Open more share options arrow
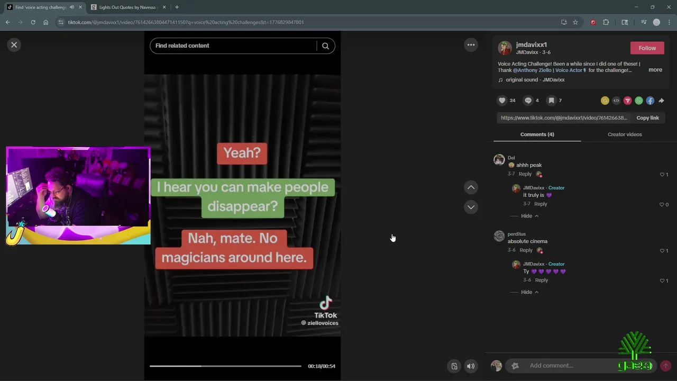The width and height of the screenshot is (677, 381). coord(661,101)
